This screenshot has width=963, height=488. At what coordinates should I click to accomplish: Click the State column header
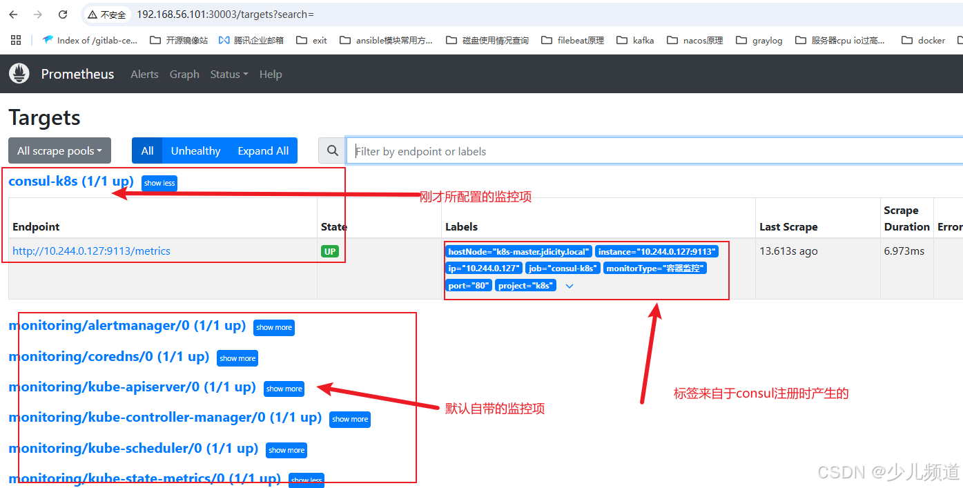coord(334,226)
